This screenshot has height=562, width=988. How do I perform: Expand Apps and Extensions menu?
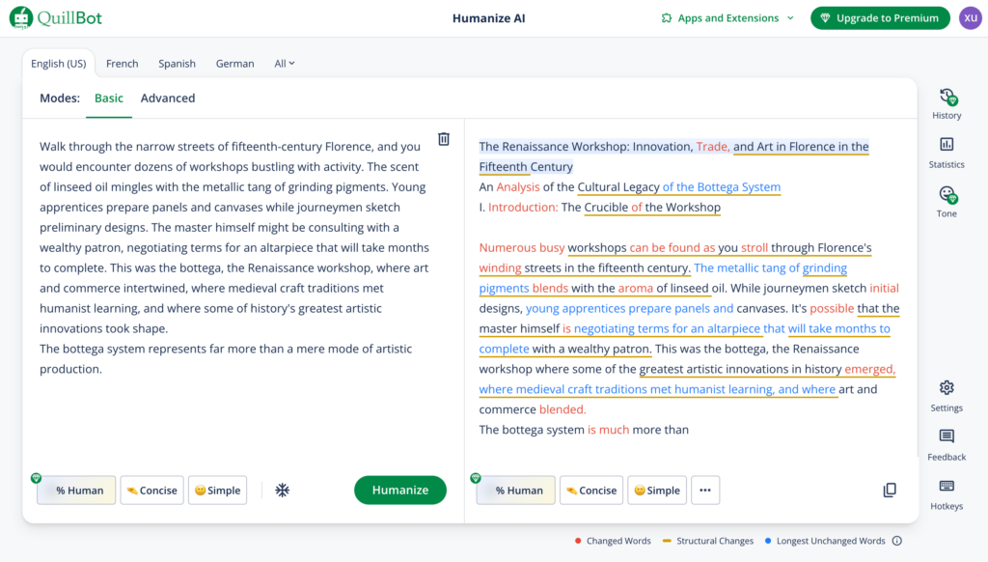click(x=727, y=18)
